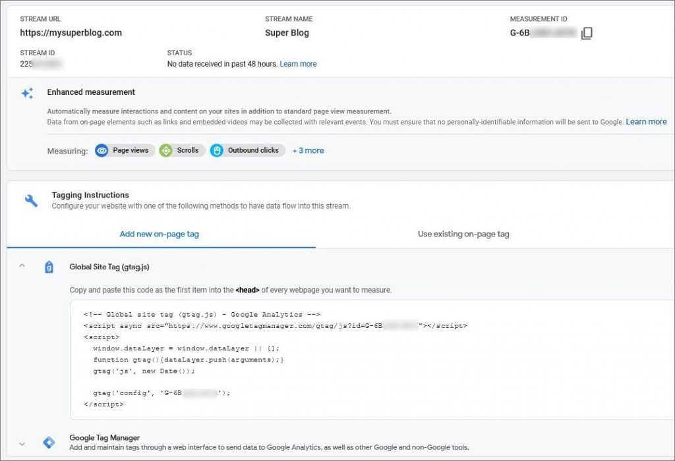The height and width of the screenshot is (461, 675).
Task: Click the Enhanced measurement sparkle icon
Action: click(x=26, y=93)
